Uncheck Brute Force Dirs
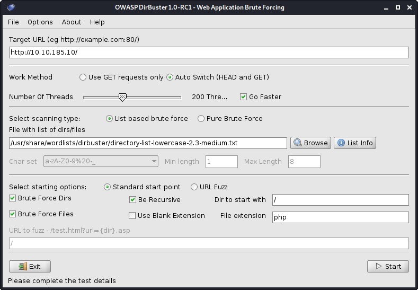Viewport: 418px width, 290px height. pyautogui.click(x=13, y=198)
